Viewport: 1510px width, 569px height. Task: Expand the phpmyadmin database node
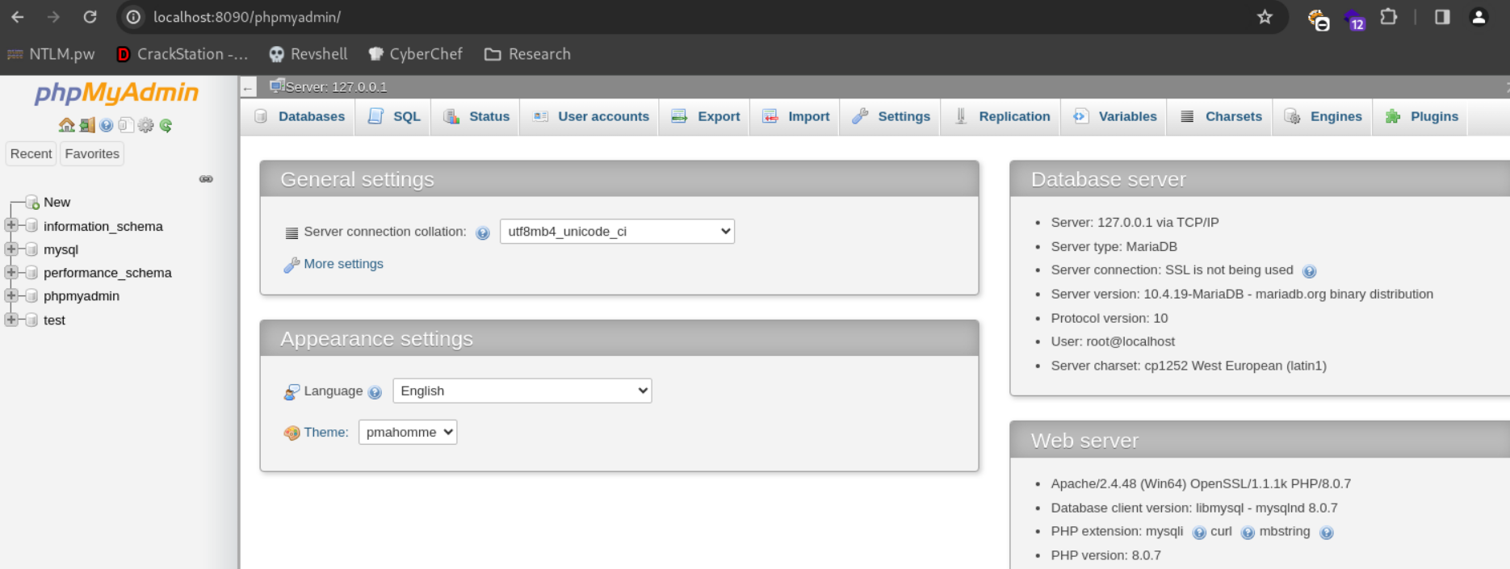[10, 295]
